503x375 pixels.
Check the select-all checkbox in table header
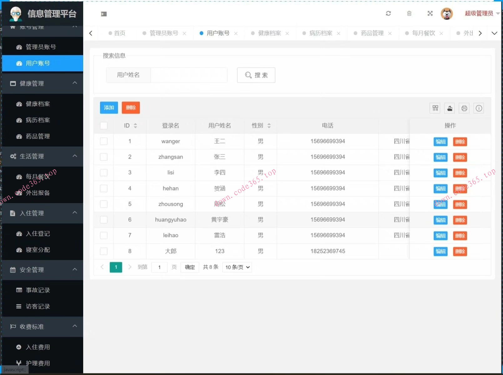tap(104, 126)
